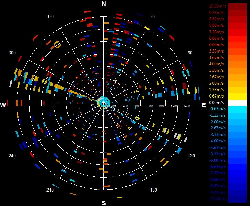
Task: Select the 210 degree bearing label
Action: click(x=50, y=190)
